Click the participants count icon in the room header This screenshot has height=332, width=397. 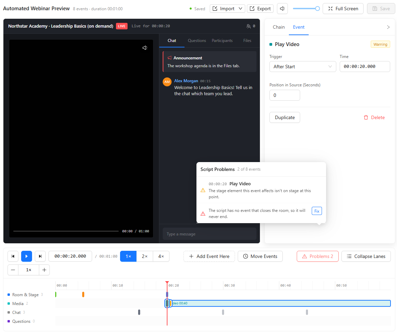[x=248, y=26]
